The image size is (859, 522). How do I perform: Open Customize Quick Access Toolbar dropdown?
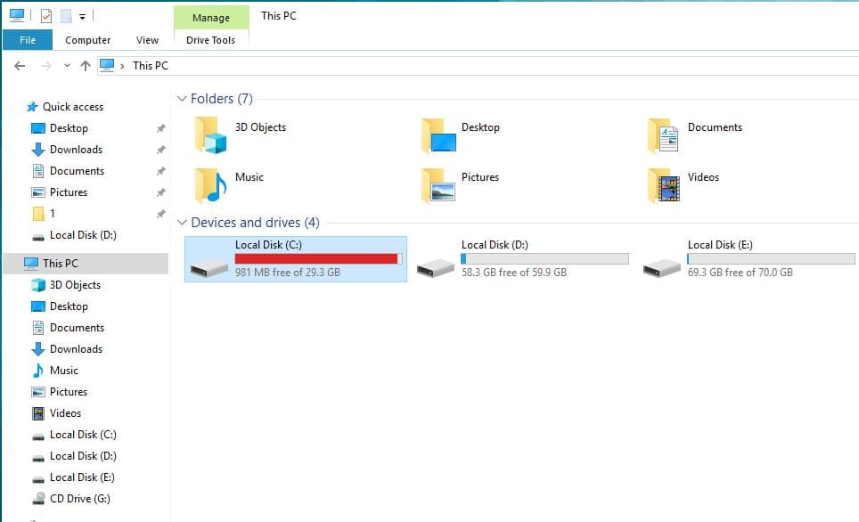pos(82,16)
